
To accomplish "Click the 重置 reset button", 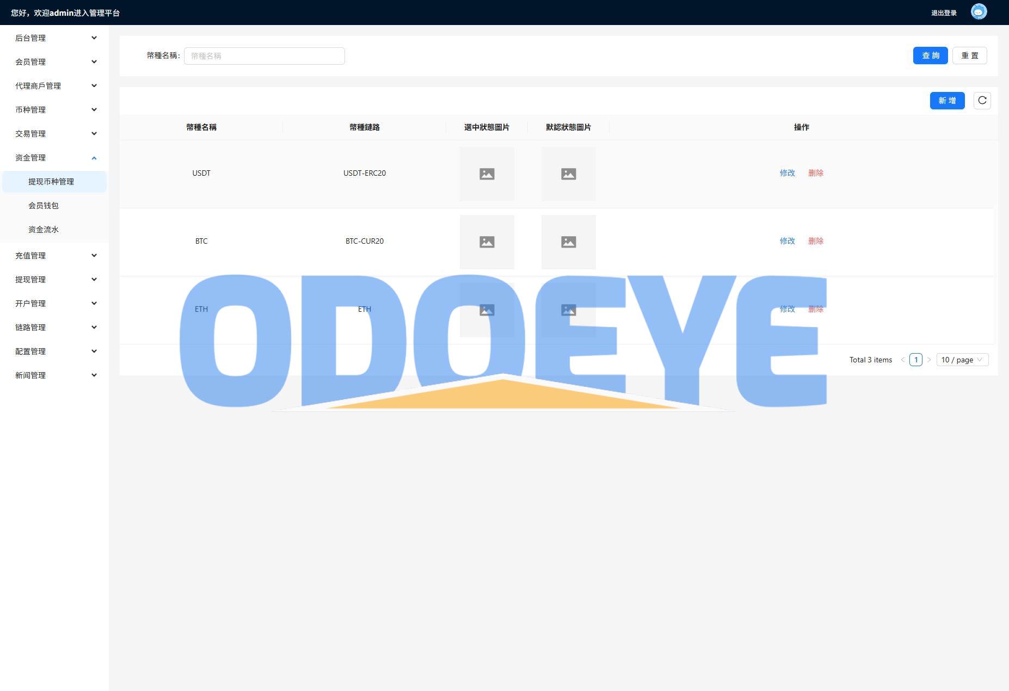I will point(969,55).
